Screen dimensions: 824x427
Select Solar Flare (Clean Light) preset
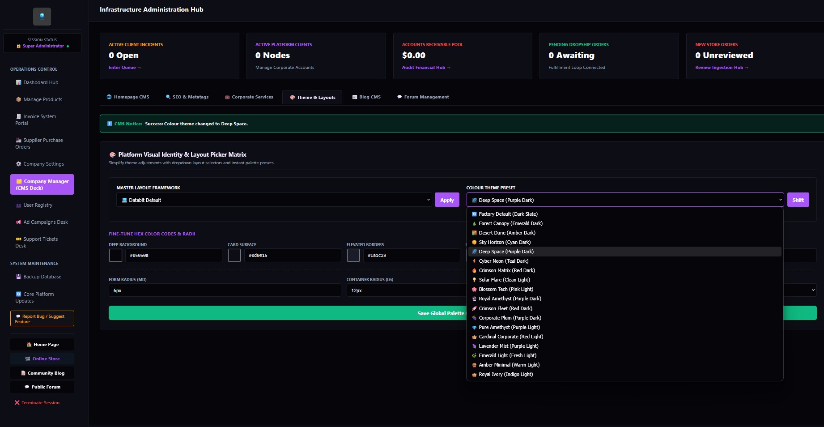(x=624, y=280)
